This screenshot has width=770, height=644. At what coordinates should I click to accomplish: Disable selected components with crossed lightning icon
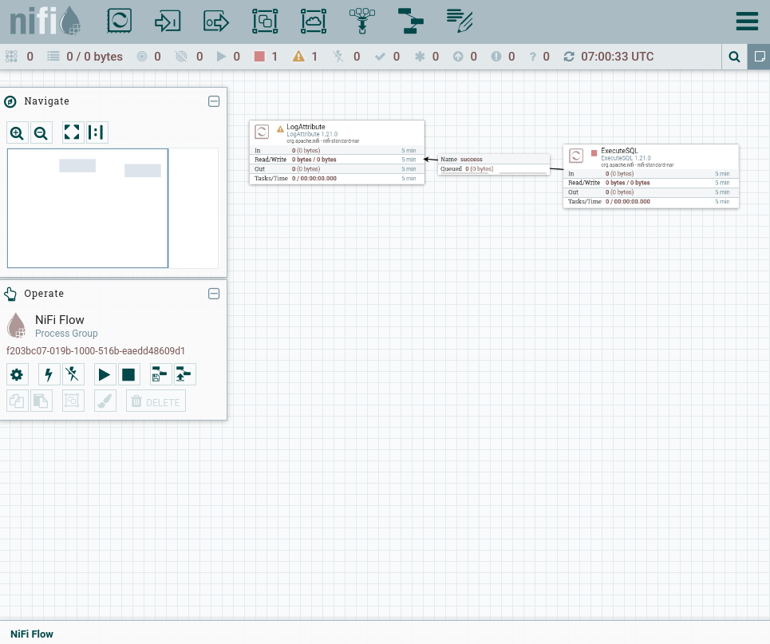point(73,375)
